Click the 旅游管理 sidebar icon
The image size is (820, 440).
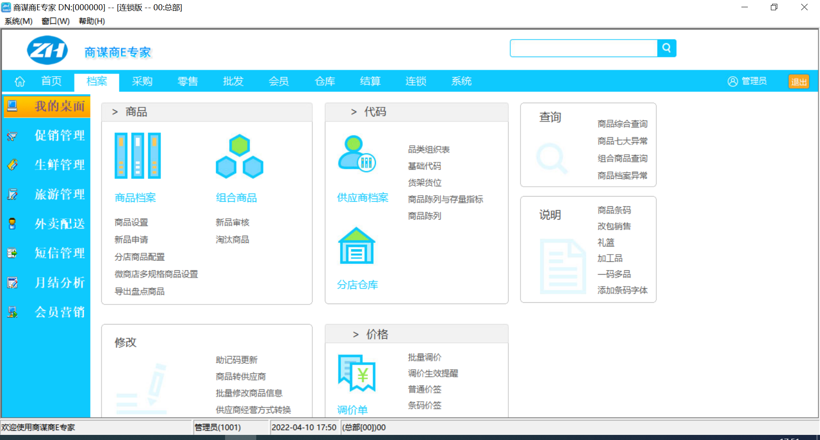point(12,194)
